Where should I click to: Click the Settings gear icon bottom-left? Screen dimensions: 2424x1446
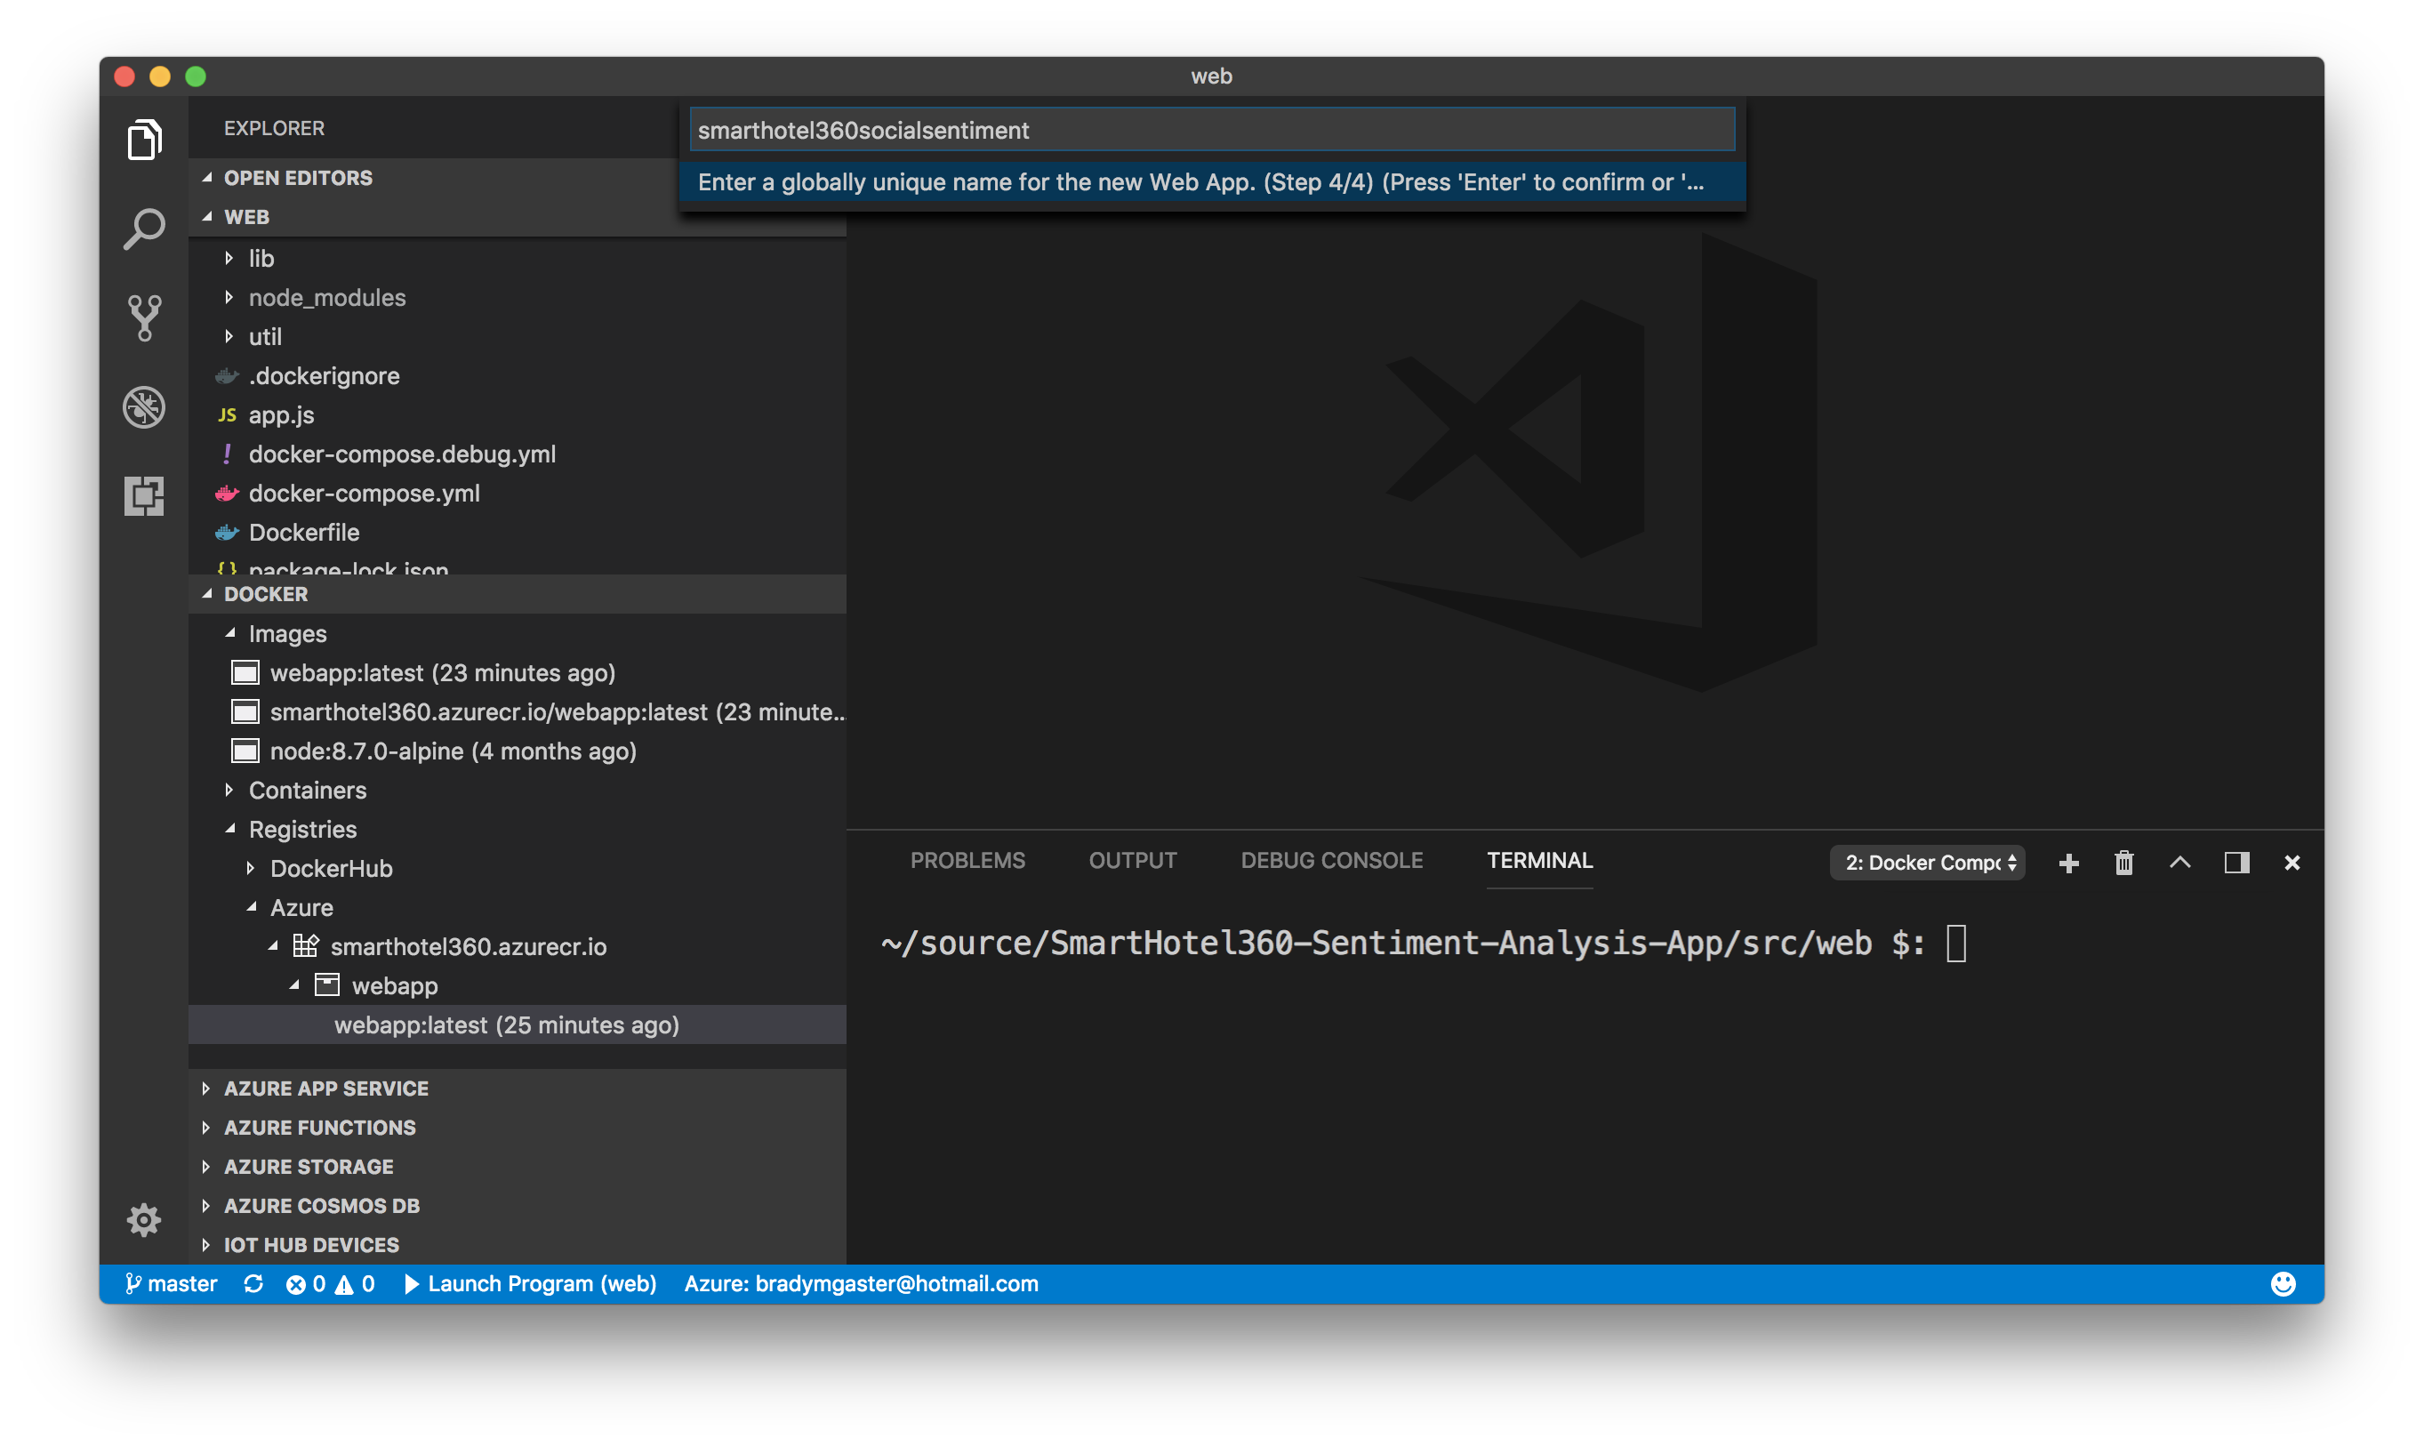coord(143,1220)
